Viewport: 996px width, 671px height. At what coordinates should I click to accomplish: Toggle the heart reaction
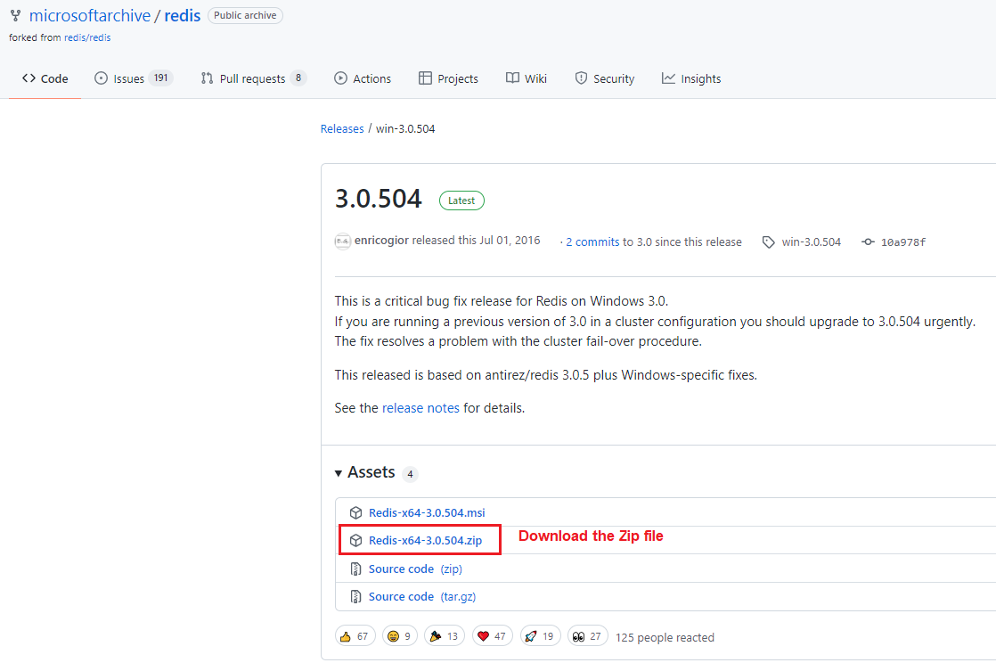click(492, 635)
